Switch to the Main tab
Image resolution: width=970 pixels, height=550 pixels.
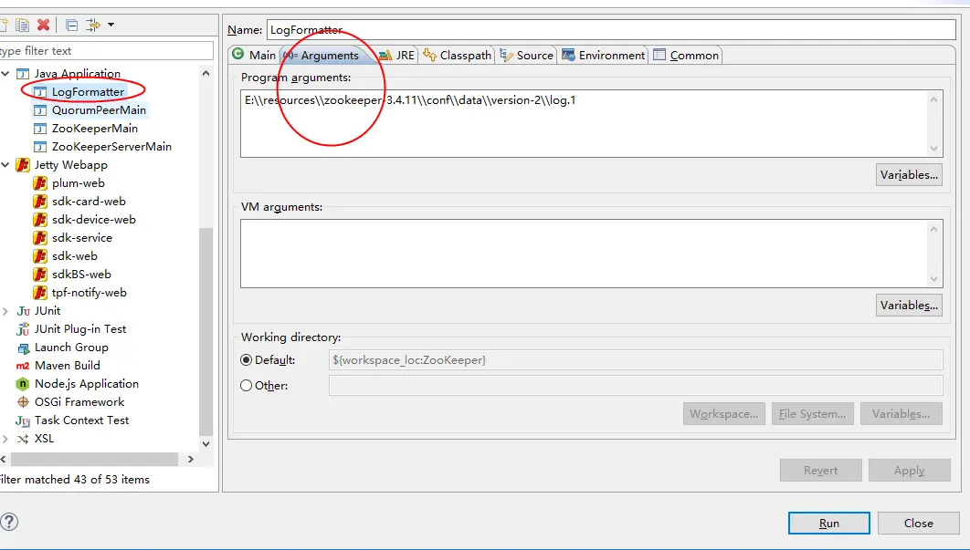click(254, 55)
